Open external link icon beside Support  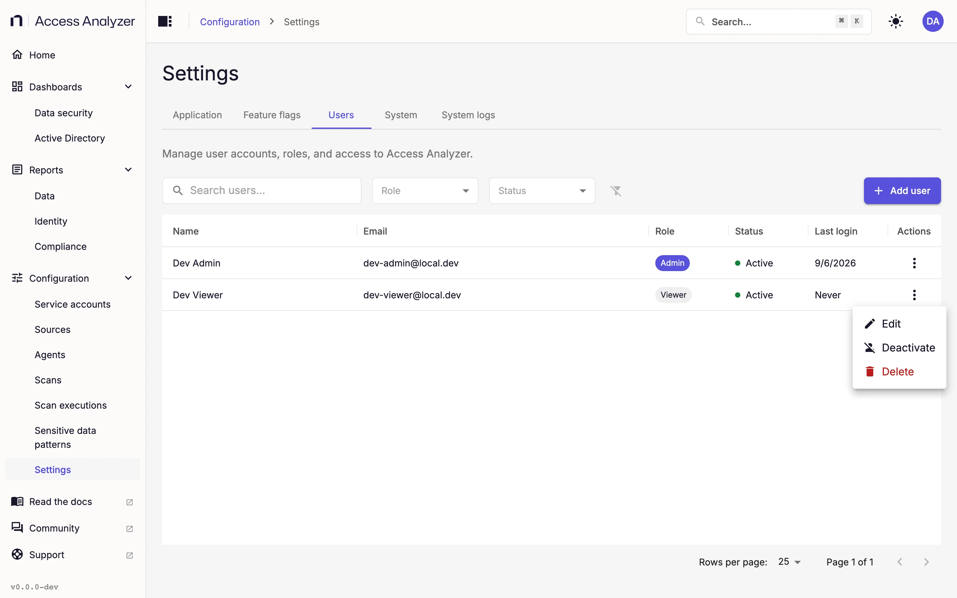[129, 555]
